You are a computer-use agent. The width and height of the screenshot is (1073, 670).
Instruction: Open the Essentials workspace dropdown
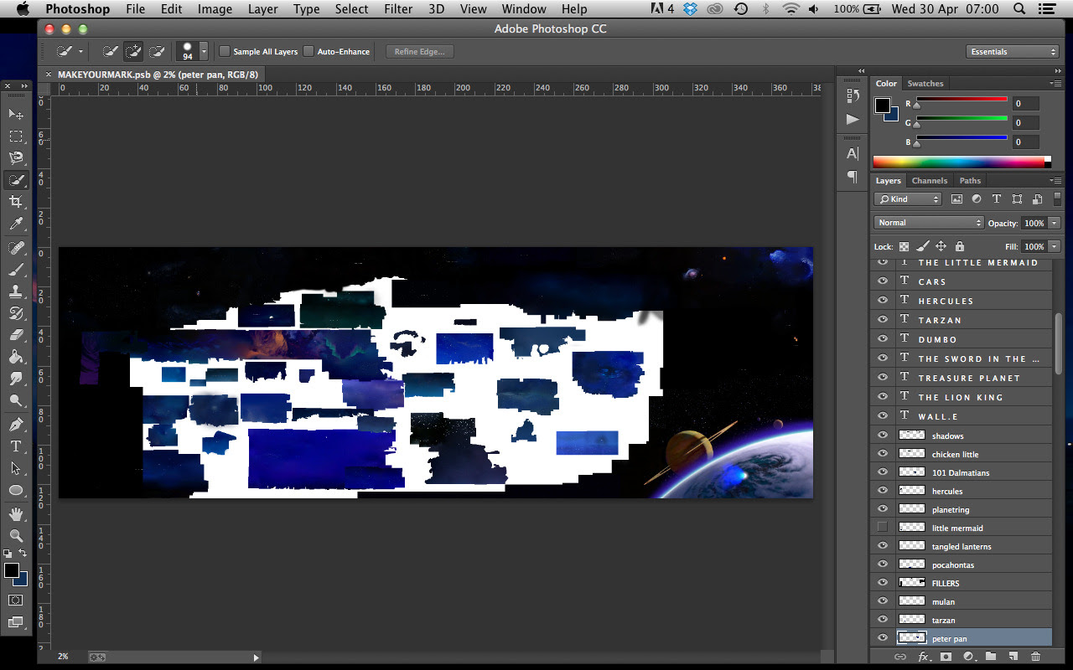point(1013,52)
